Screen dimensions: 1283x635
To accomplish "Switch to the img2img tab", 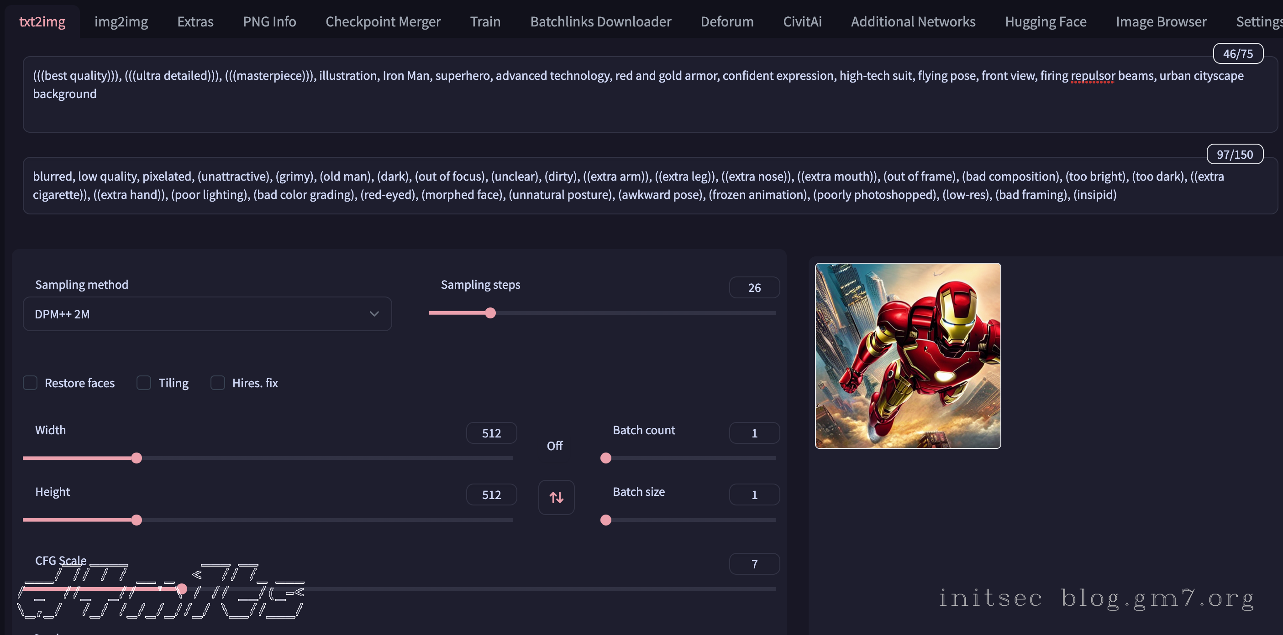I will pyautogui.click(x=121, y=21).
